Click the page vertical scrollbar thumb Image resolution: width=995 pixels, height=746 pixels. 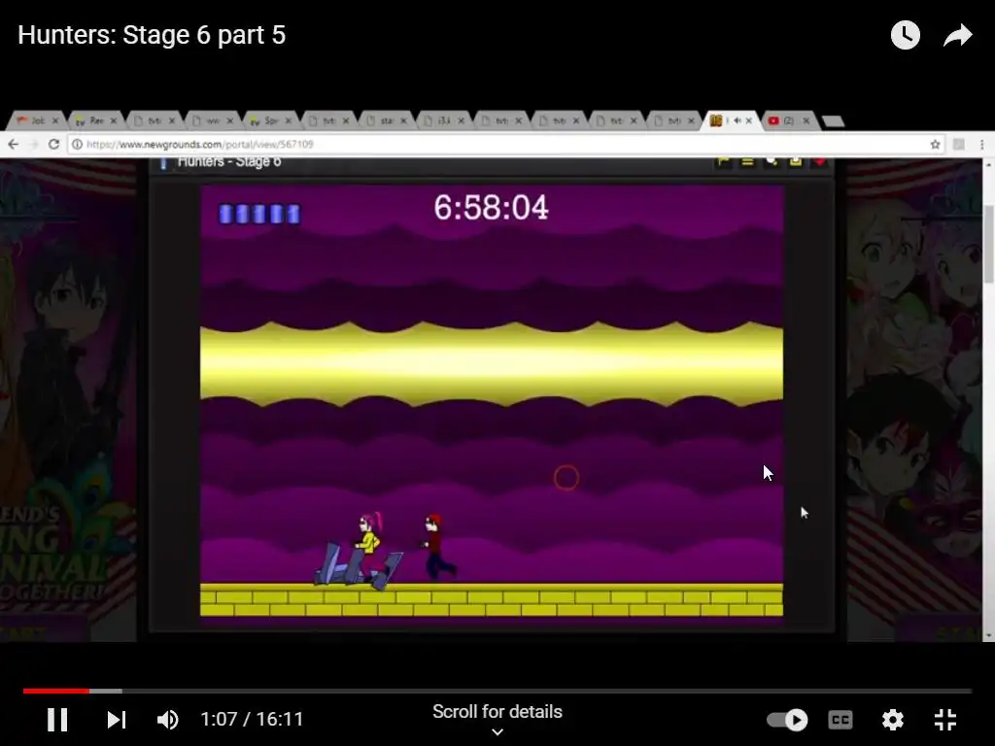point(988,244)
